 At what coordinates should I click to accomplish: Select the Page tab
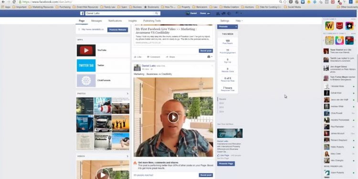[82, 21]
